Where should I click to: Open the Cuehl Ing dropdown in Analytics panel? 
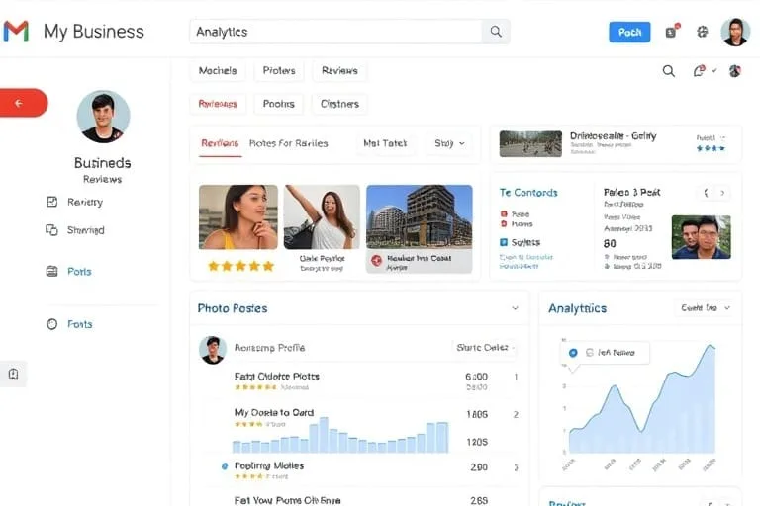(x=706, y=308)
